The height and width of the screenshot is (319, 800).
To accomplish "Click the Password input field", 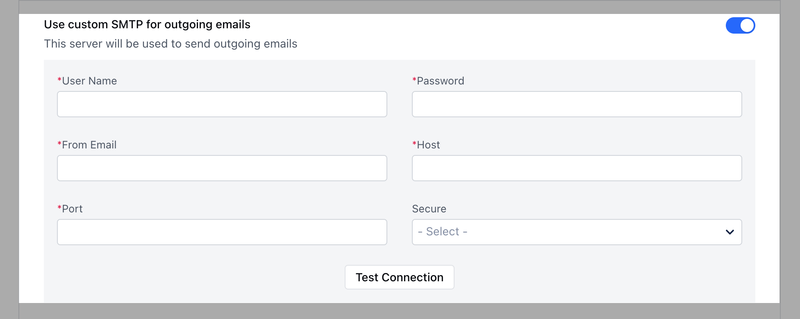I will 577,104.
